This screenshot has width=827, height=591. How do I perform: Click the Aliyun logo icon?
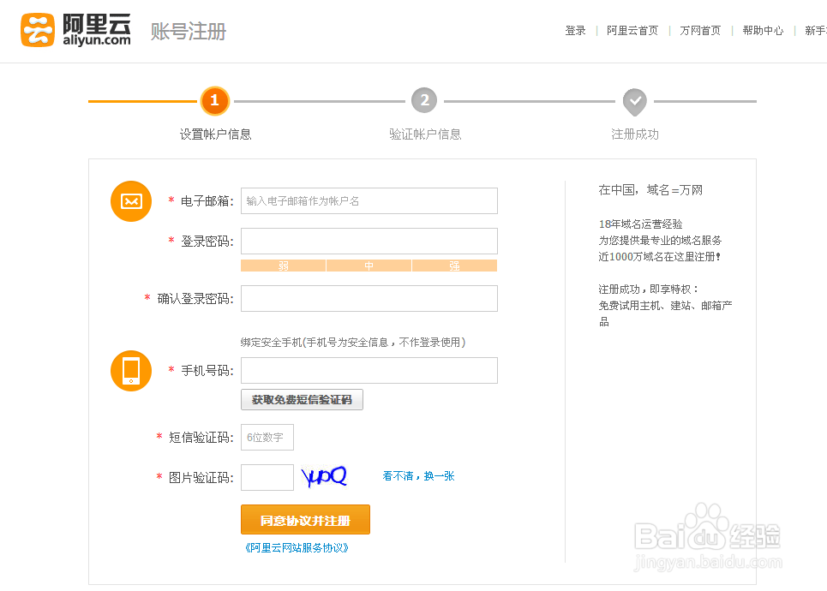pos(38,30)
